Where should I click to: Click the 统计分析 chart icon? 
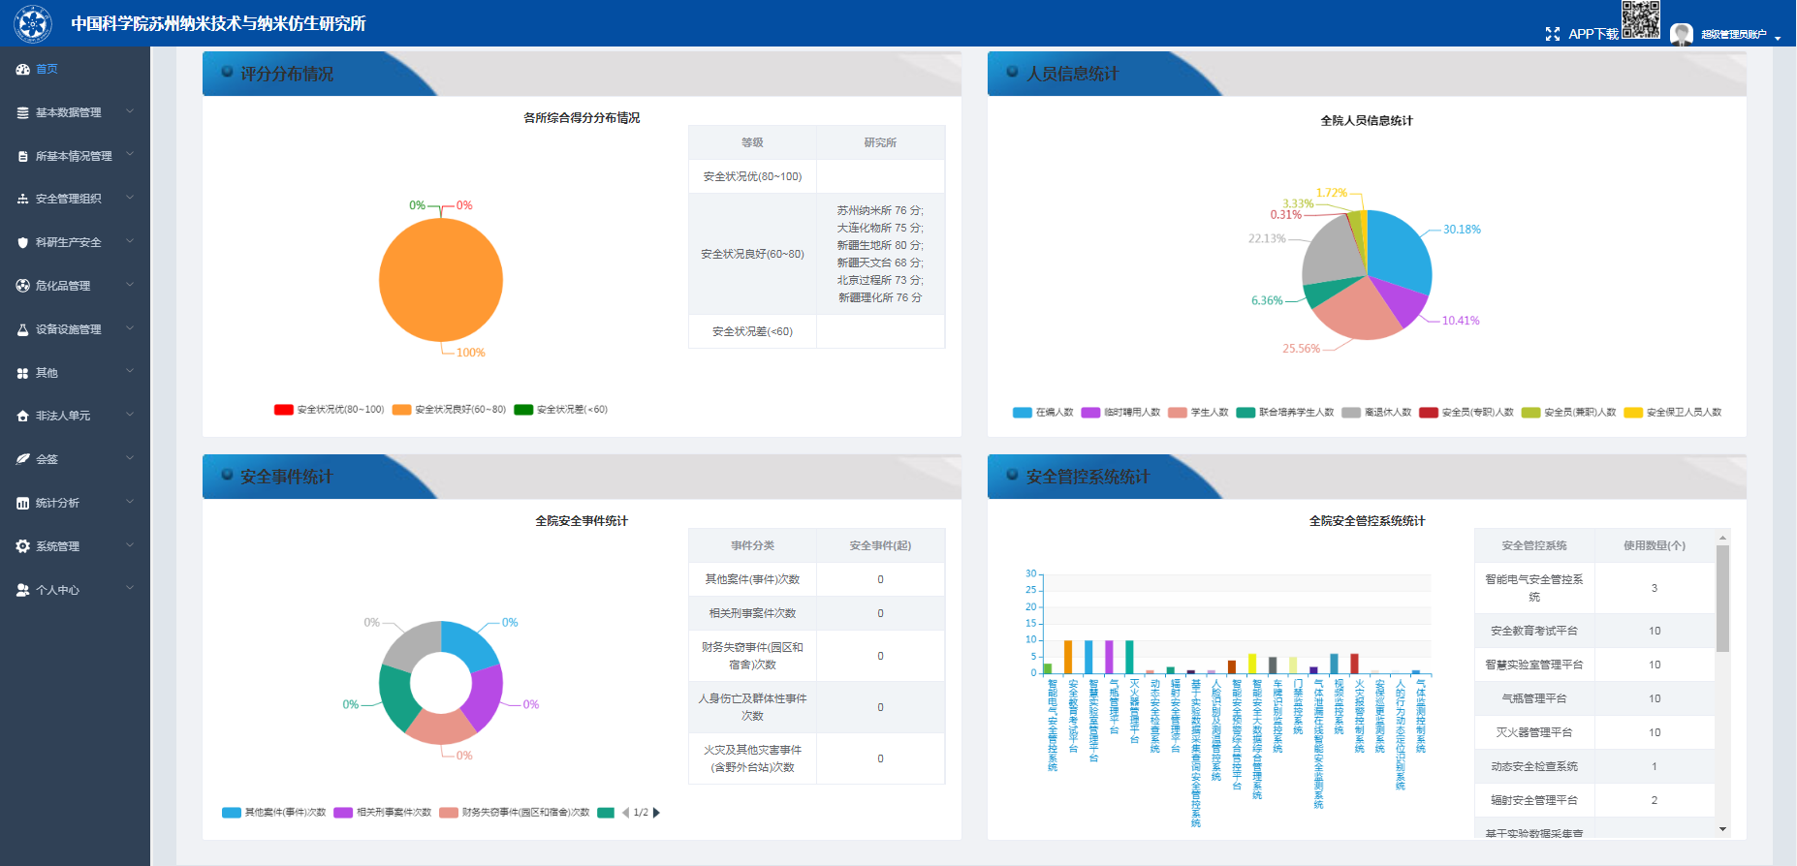pos(23,503)
